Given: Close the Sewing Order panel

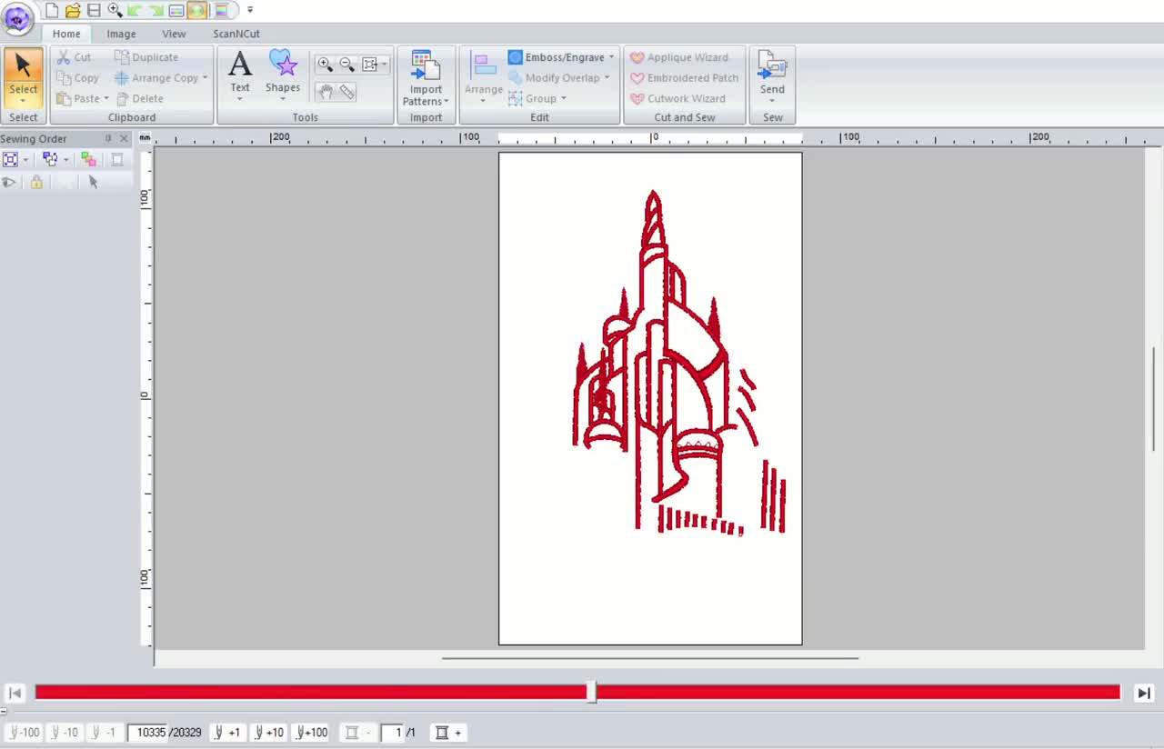Looking at the screenshot, I should click(x=125, y=138).
